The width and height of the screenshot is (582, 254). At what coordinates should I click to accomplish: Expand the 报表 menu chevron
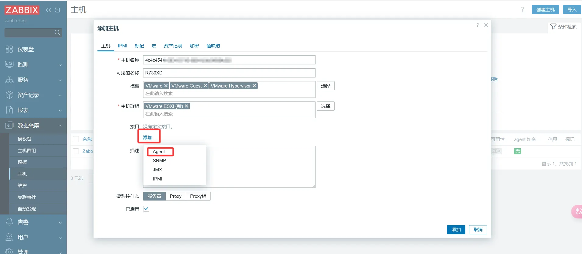coord(60,110)
